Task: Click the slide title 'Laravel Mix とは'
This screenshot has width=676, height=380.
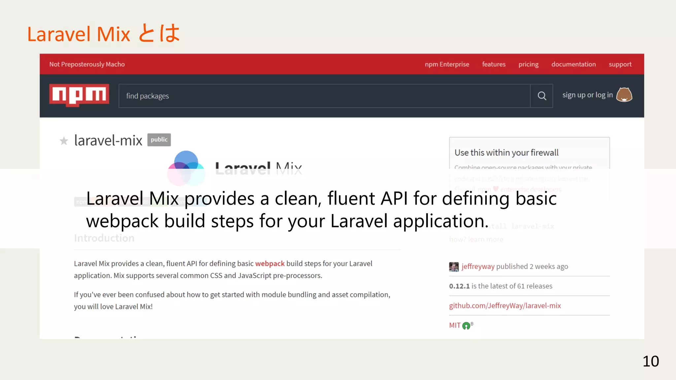Action: click(104, 34)
